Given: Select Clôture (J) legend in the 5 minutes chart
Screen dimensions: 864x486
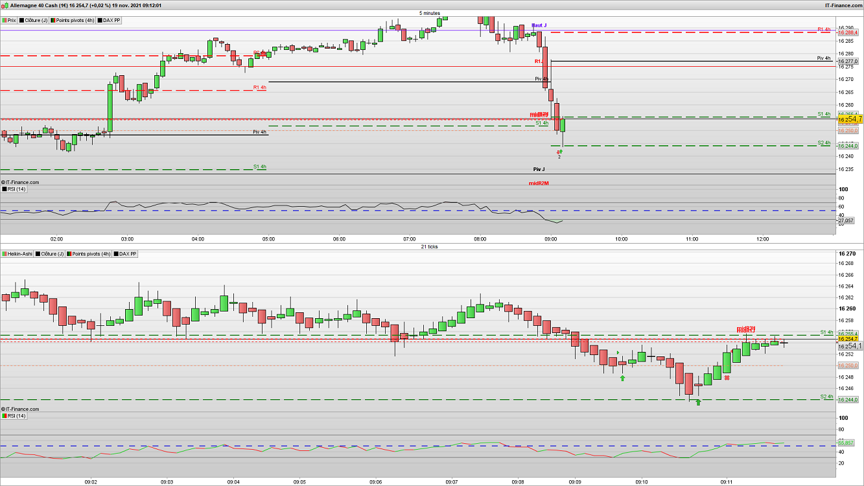Looking at the screenshot, I should click(x=34, y=20).
